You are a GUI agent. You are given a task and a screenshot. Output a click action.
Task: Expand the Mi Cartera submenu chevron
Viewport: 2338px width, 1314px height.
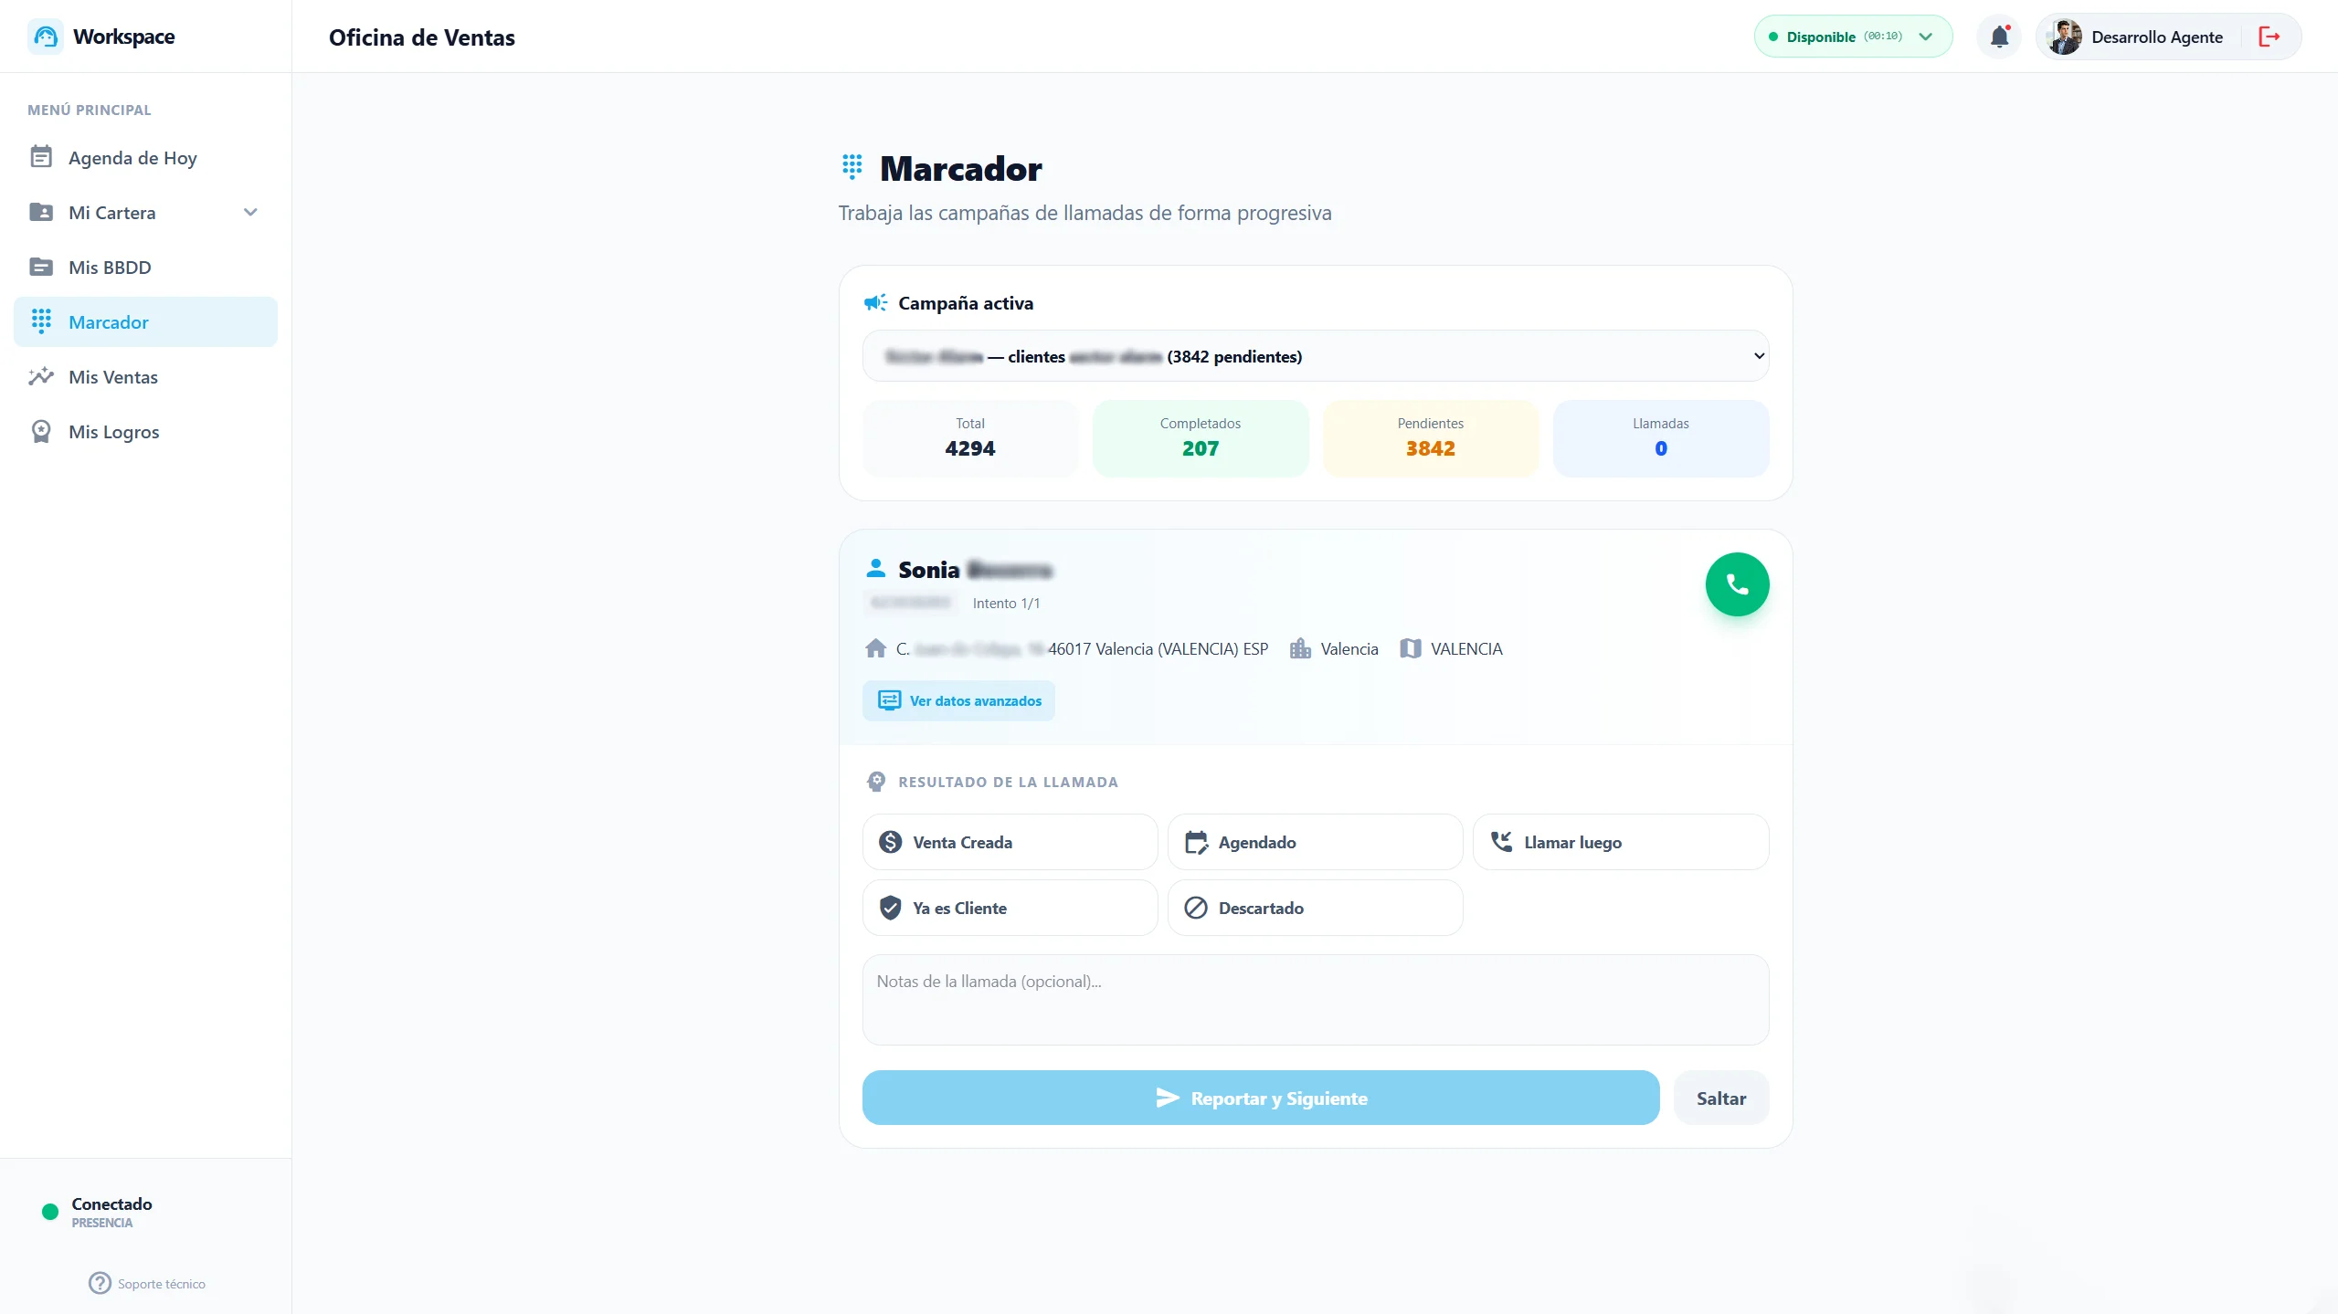point(250,213)
